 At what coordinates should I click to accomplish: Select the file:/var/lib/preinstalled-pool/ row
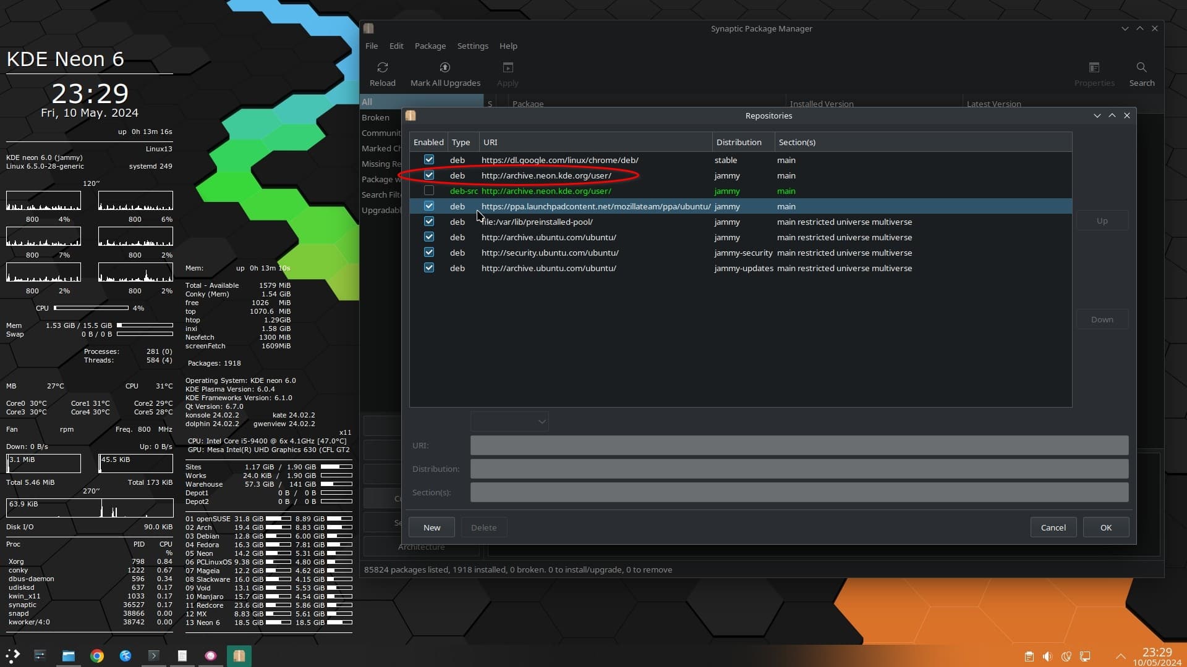[x=741, y=222]
